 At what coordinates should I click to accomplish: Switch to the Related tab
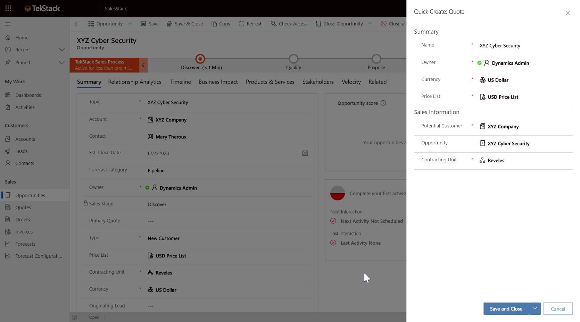click(378, 82)
